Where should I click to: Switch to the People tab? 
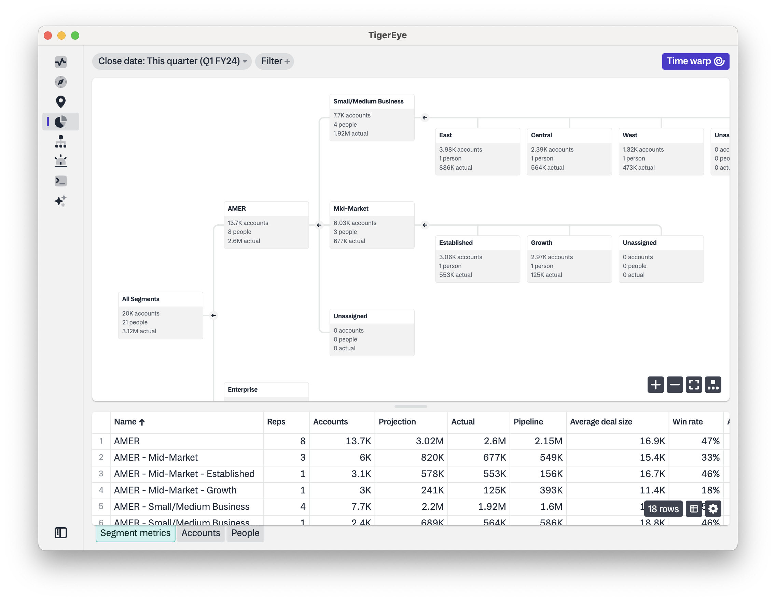[x=245, y=533]
